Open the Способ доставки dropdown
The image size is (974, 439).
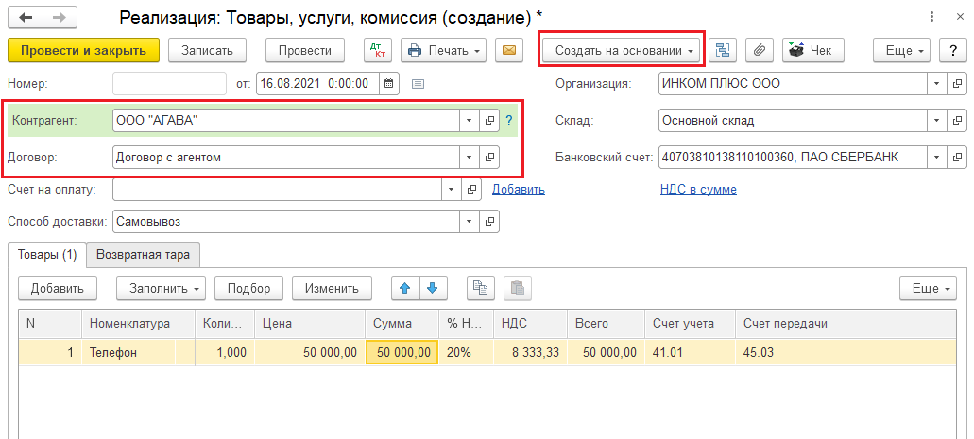click(469, 222)
